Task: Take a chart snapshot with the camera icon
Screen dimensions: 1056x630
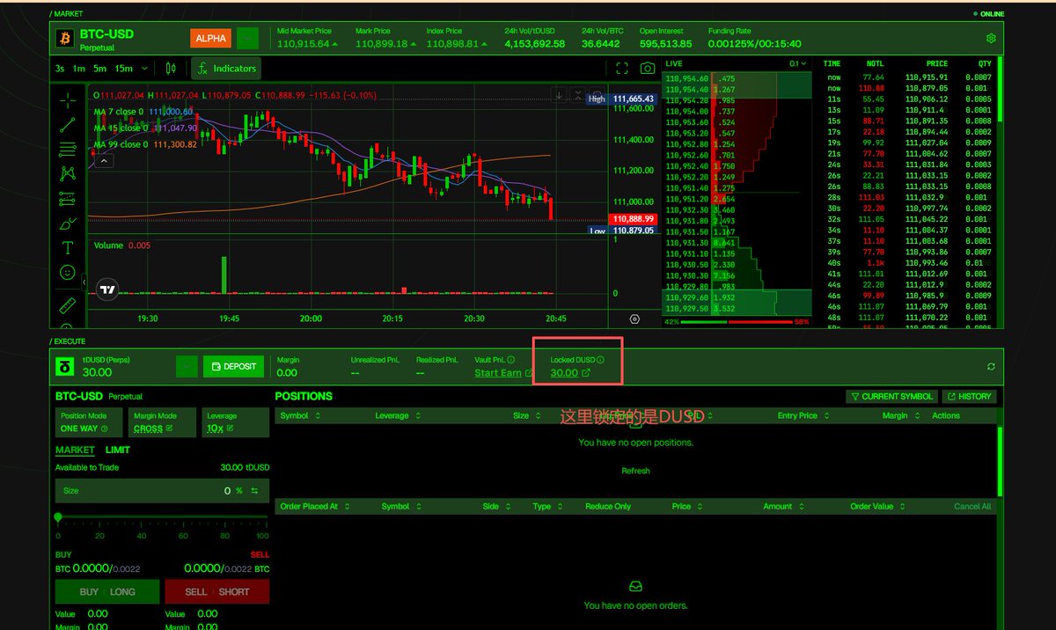Action: click(x=648, y=68)
